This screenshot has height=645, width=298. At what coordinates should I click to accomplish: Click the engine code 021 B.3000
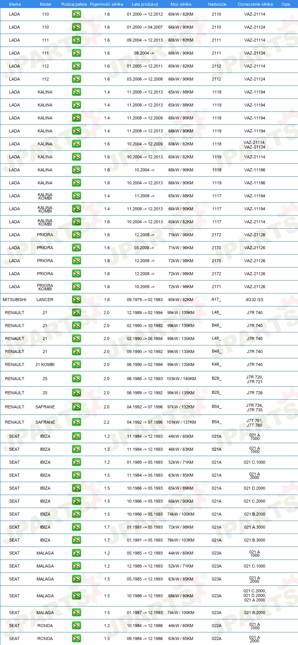point(255,540)
